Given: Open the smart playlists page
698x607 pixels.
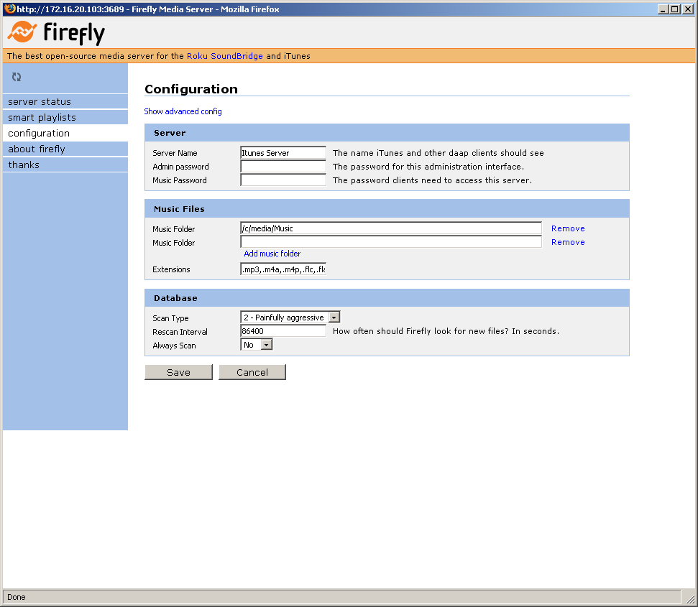Looking at the screenshot, I should [x=65, y=117].
